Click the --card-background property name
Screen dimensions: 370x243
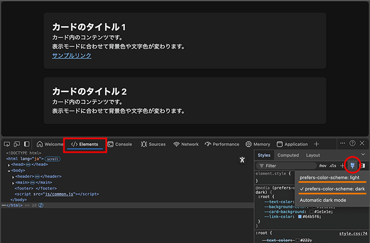click(284, 212)
